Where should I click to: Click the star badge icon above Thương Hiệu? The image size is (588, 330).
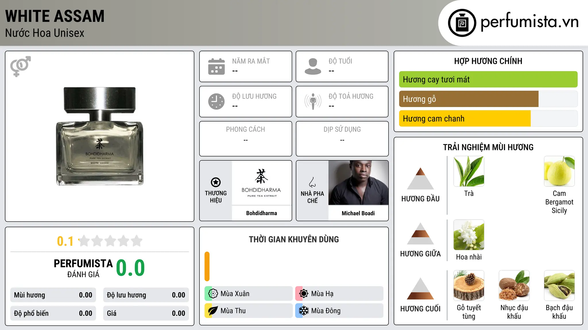point(216,182)
